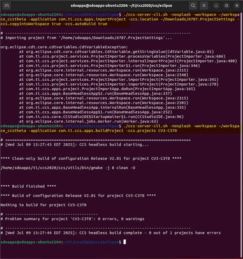Open a new terminal tab
Screen dimensions: 243x259
(6, 6)
